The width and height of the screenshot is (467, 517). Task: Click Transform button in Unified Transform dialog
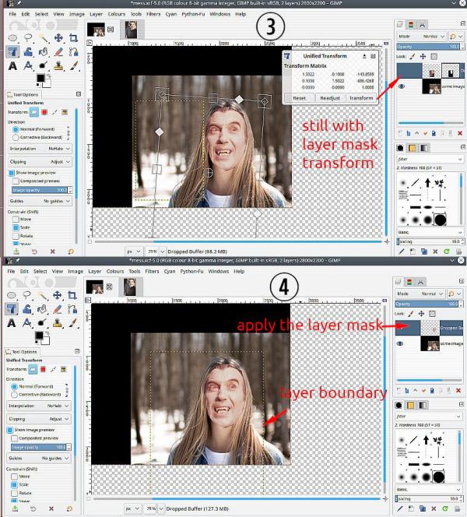pyautogui.click(x=361, y=98)
